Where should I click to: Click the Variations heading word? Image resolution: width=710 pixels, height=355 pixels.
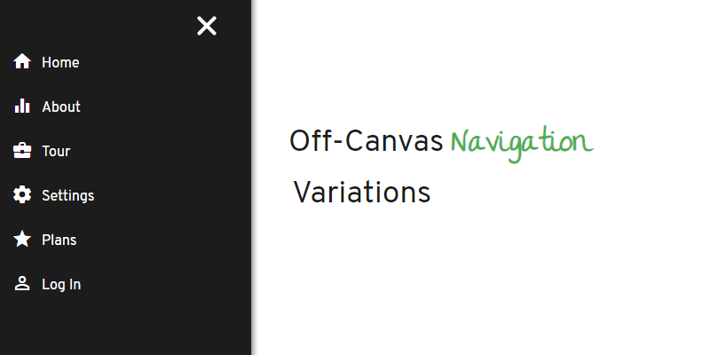362,193
